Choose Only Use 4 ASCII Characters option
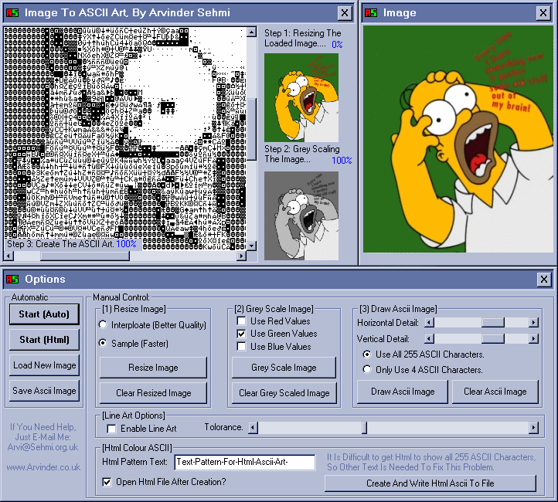This screenshot has width=558, height=502. [x=367, y=370]
